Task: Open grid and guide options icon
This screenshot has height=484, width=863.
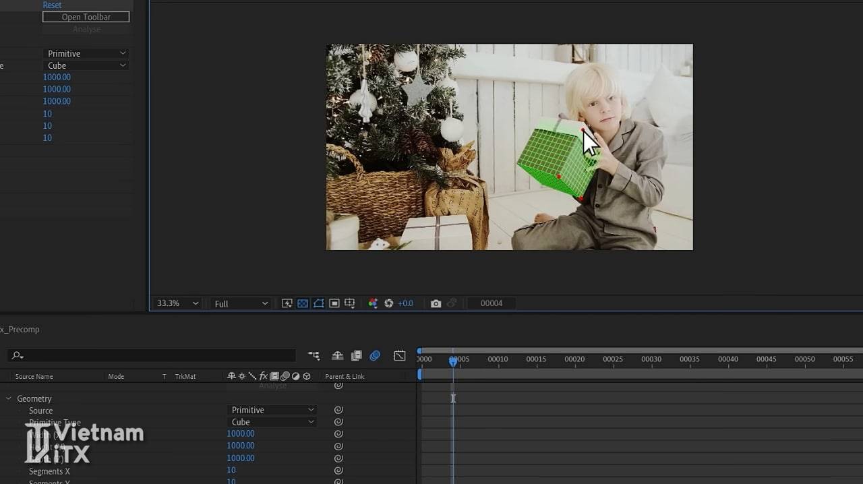Action: tap(350, 303)
